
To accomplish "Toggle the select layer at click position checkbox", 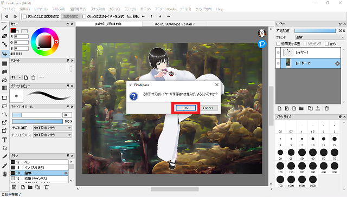I will coord(84,16).
